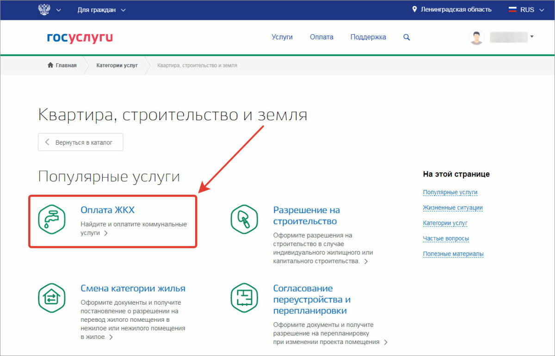Jump to "Жизненные ситуации" section link
555x356 pixels.
[453, 208]
